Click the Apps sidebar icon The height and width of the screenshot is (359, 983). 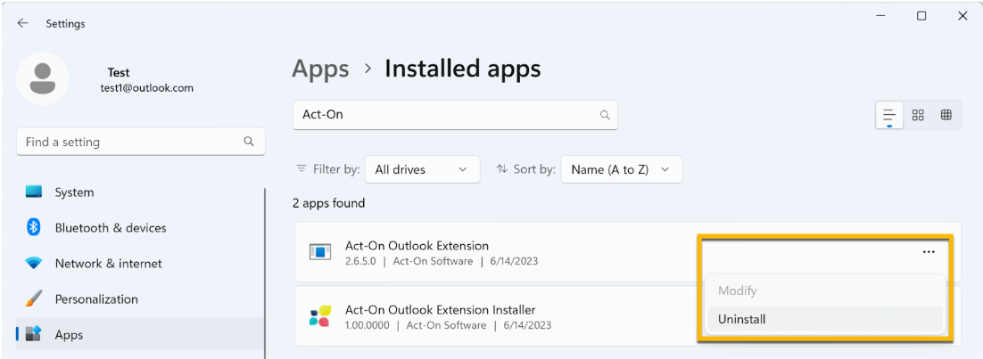pyautogui.click(x=34, y=334)
